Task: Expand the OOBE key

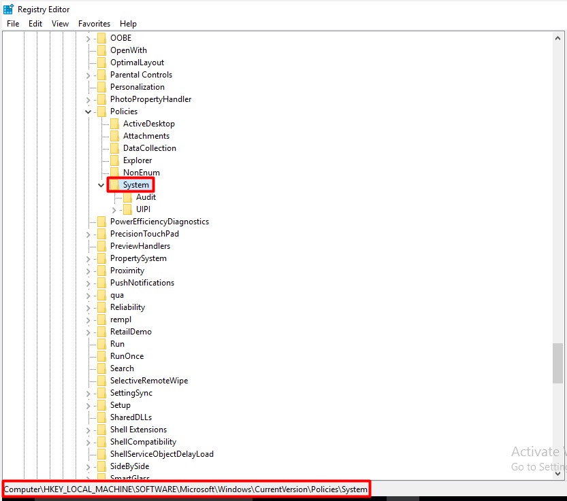Action: (88, 38)
